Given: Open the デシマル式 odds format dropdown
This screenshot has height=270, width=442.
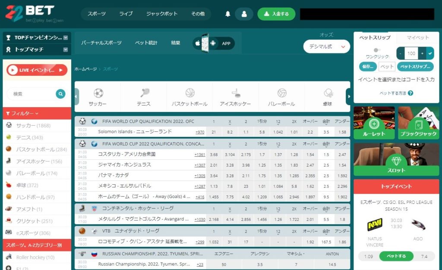Looking at the screenshot, I should point(327,47).
